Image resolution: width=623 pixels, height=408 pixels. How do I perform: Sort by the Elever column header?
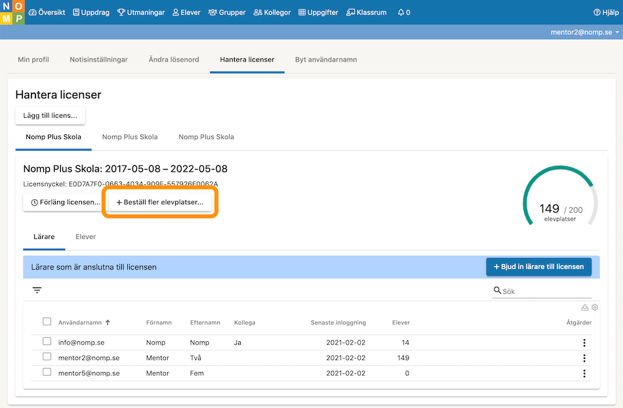401,323
